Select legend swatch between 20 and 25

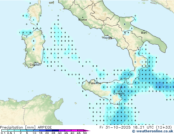[49, 130]
